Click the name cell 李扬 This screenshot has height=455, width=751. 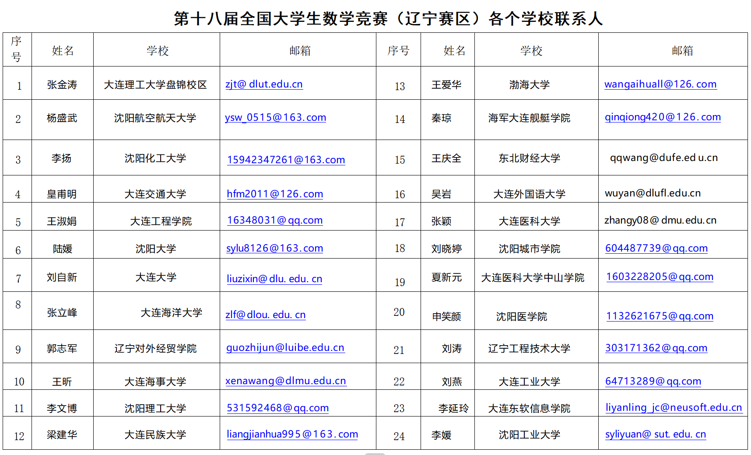coord(62,158)
